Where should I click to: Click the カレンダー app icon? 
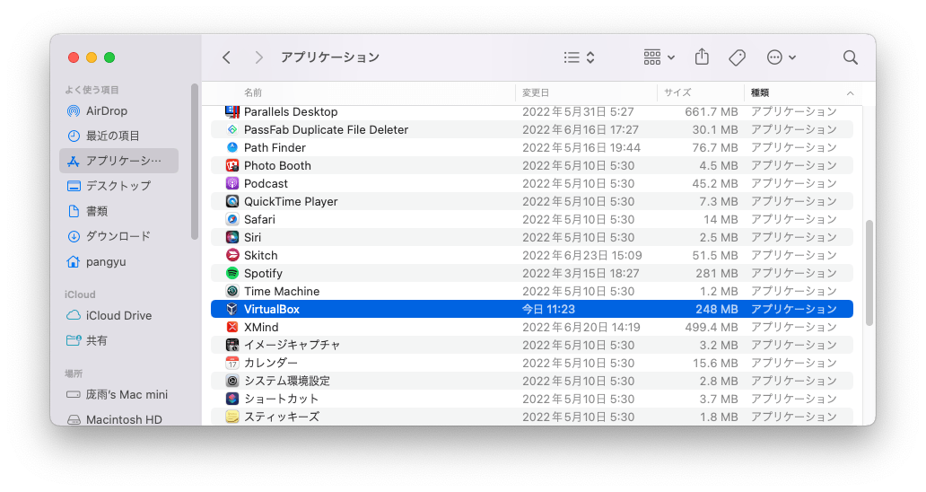[x=232, y=363]
